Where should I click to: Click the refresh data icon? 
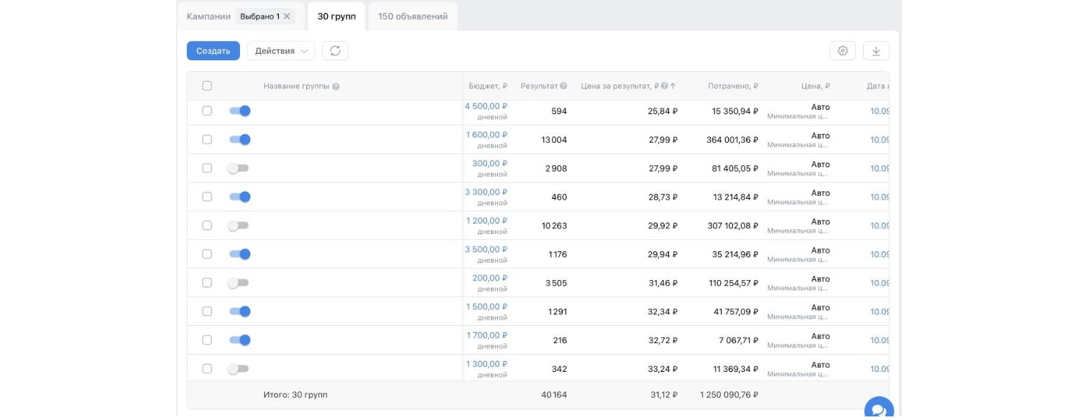click(335, 51)
